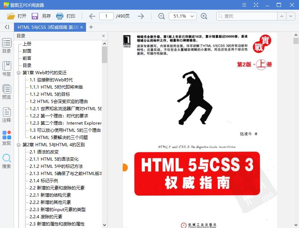This screenshot has height=228, width=299.
Task: Open the 发现 discover panel
Action: pyautogui.click(x=7, y=138)
